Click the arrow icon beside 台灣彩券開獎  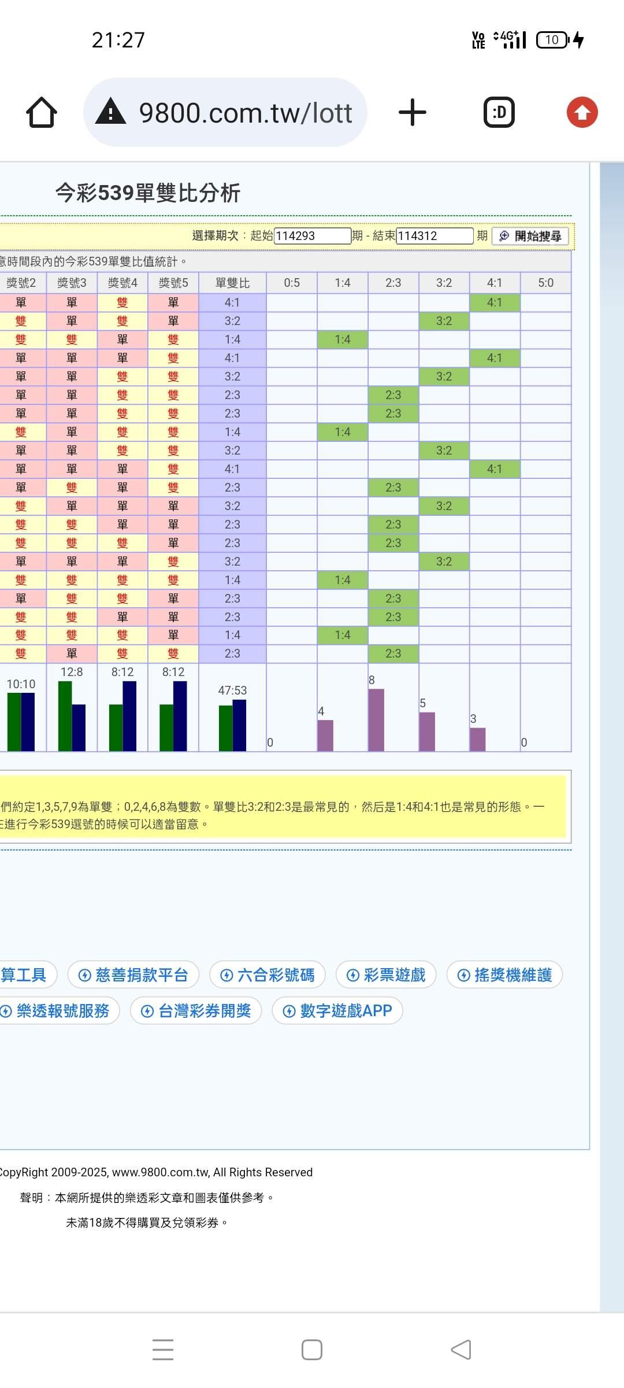(x=147, y=1012)
